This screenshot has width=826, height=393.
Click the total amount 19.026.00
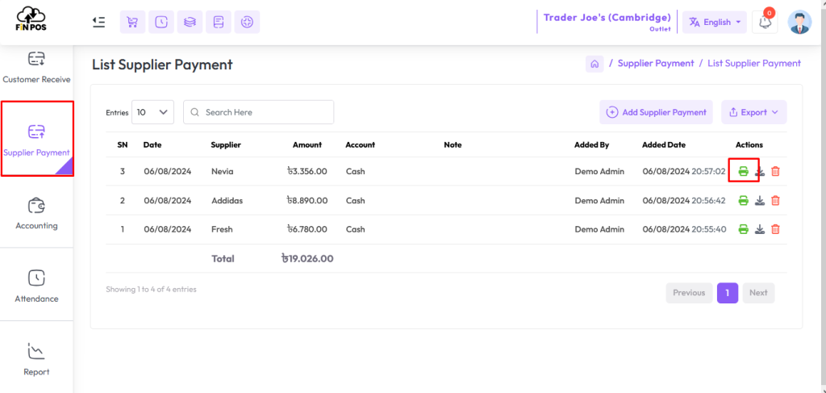307,259
